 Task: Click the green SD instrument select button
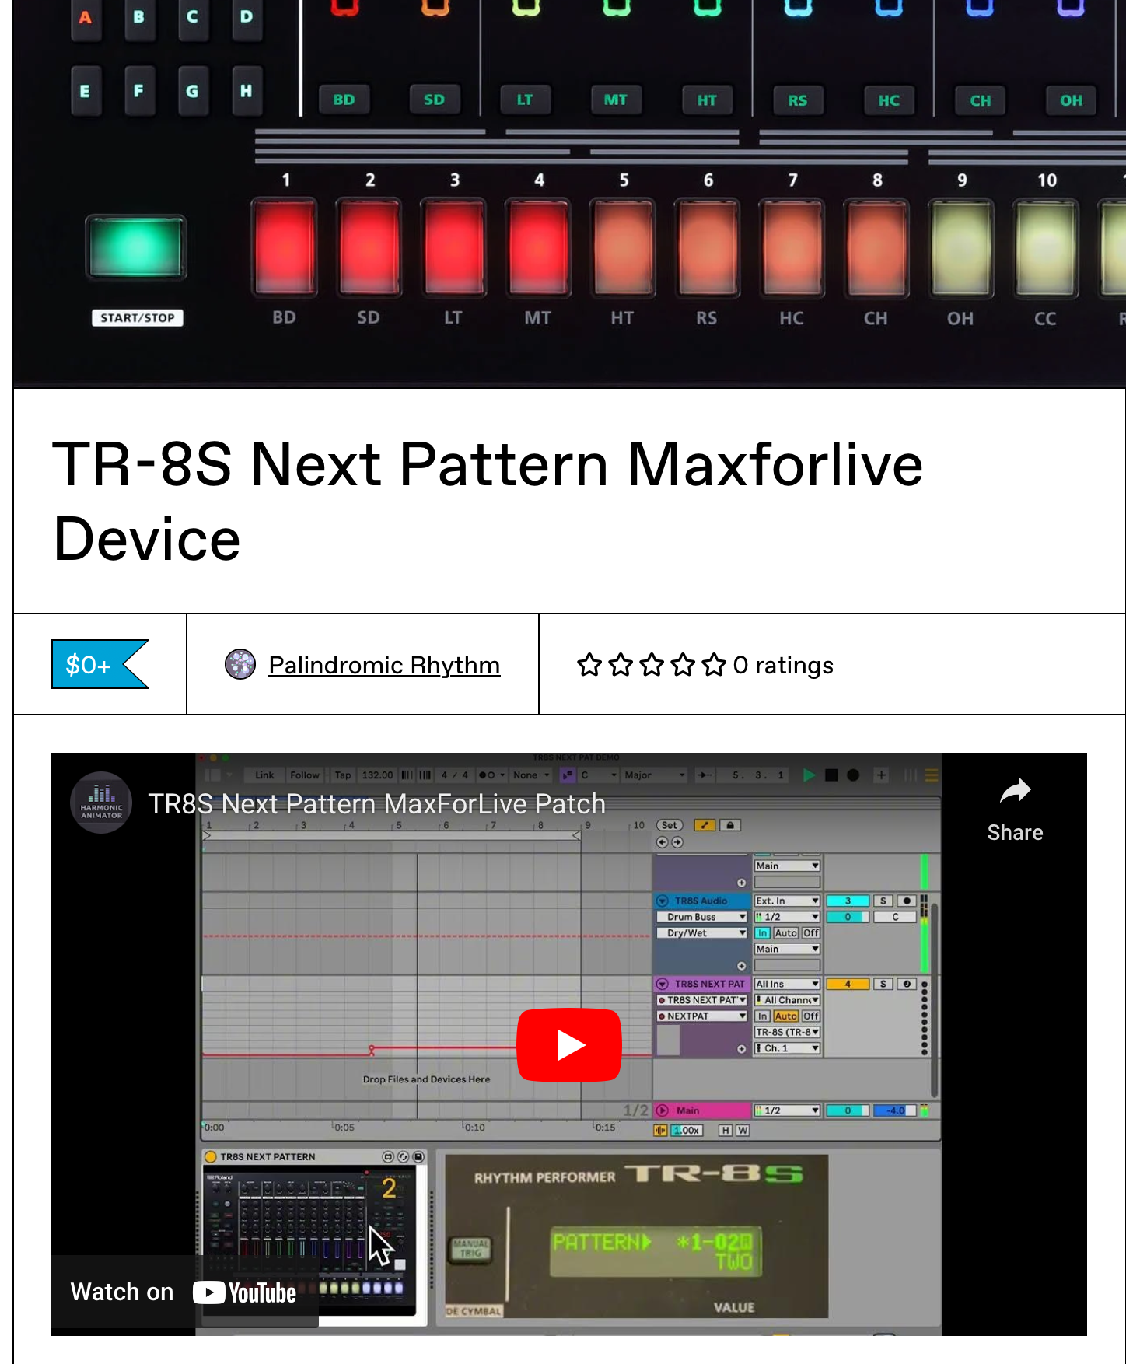click(x=434, y=100)
